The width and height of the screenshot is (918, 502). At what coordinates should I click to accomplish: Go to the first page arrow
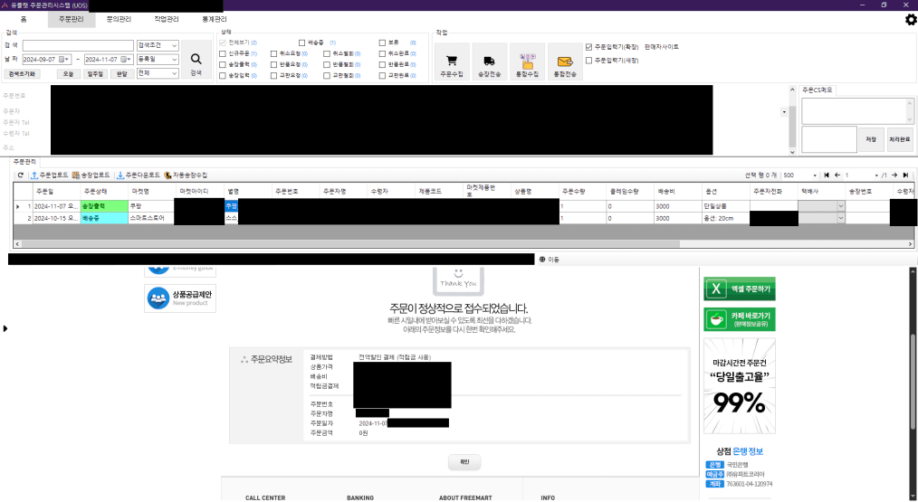click(827, 175)
